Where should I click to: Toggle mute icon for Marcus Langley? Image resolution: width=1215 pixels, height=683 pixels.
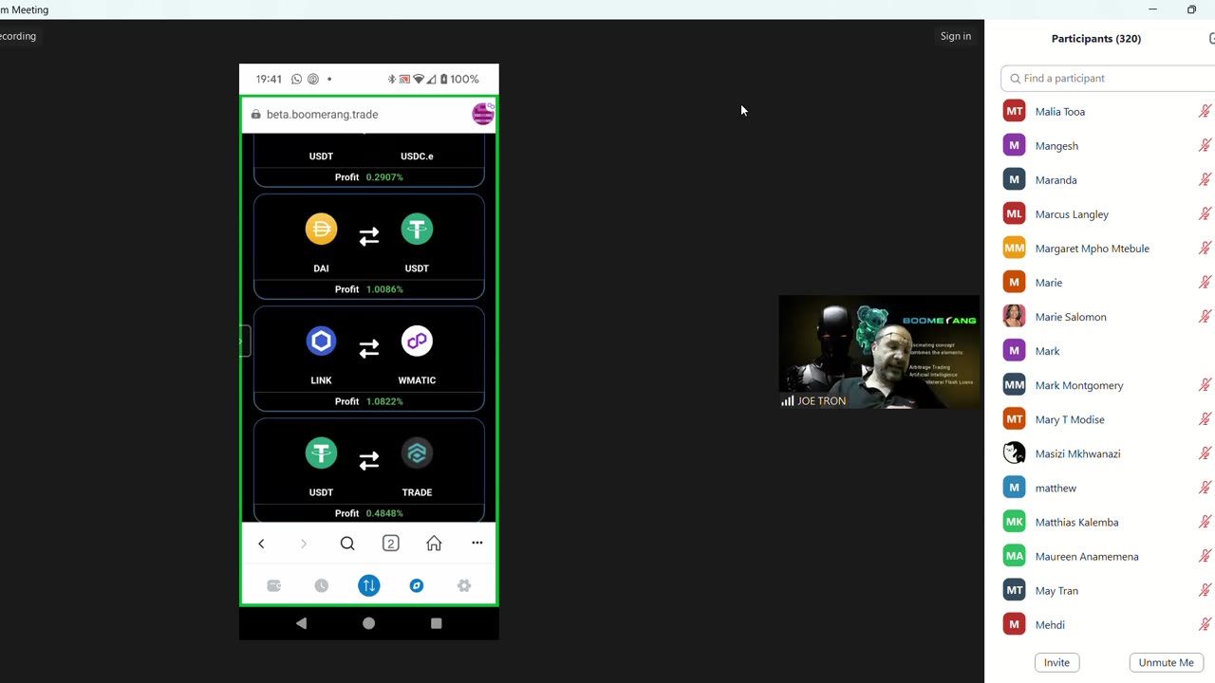pyautogui.click(x=1205, y=214)
